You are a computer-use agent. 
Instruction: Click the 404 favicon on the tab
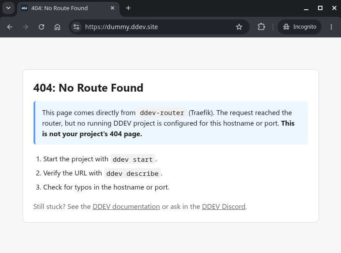coord(24,8)
